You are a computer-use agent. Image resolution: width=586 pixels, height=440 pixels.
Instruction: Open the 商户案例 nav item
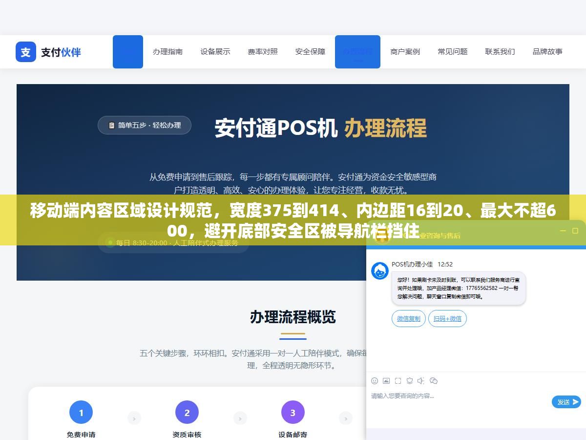click(x=405, y=51)
